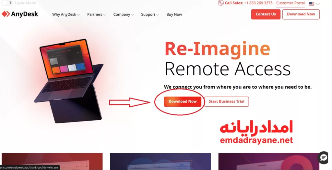Go to Buy Now page
Image resolution: width=332 pixels, height=170 pixels.
tap(174, 14)
